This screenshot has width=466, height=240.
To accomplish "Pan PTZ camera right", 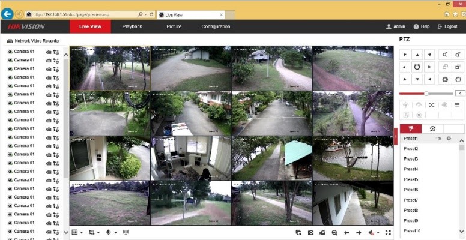I will click(x=429, y=67).
